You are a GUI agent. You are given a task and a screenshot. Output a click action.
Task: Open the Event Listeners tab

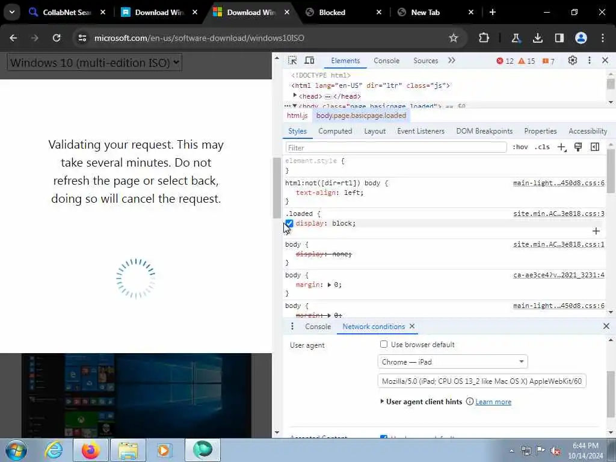pos(420,131)
